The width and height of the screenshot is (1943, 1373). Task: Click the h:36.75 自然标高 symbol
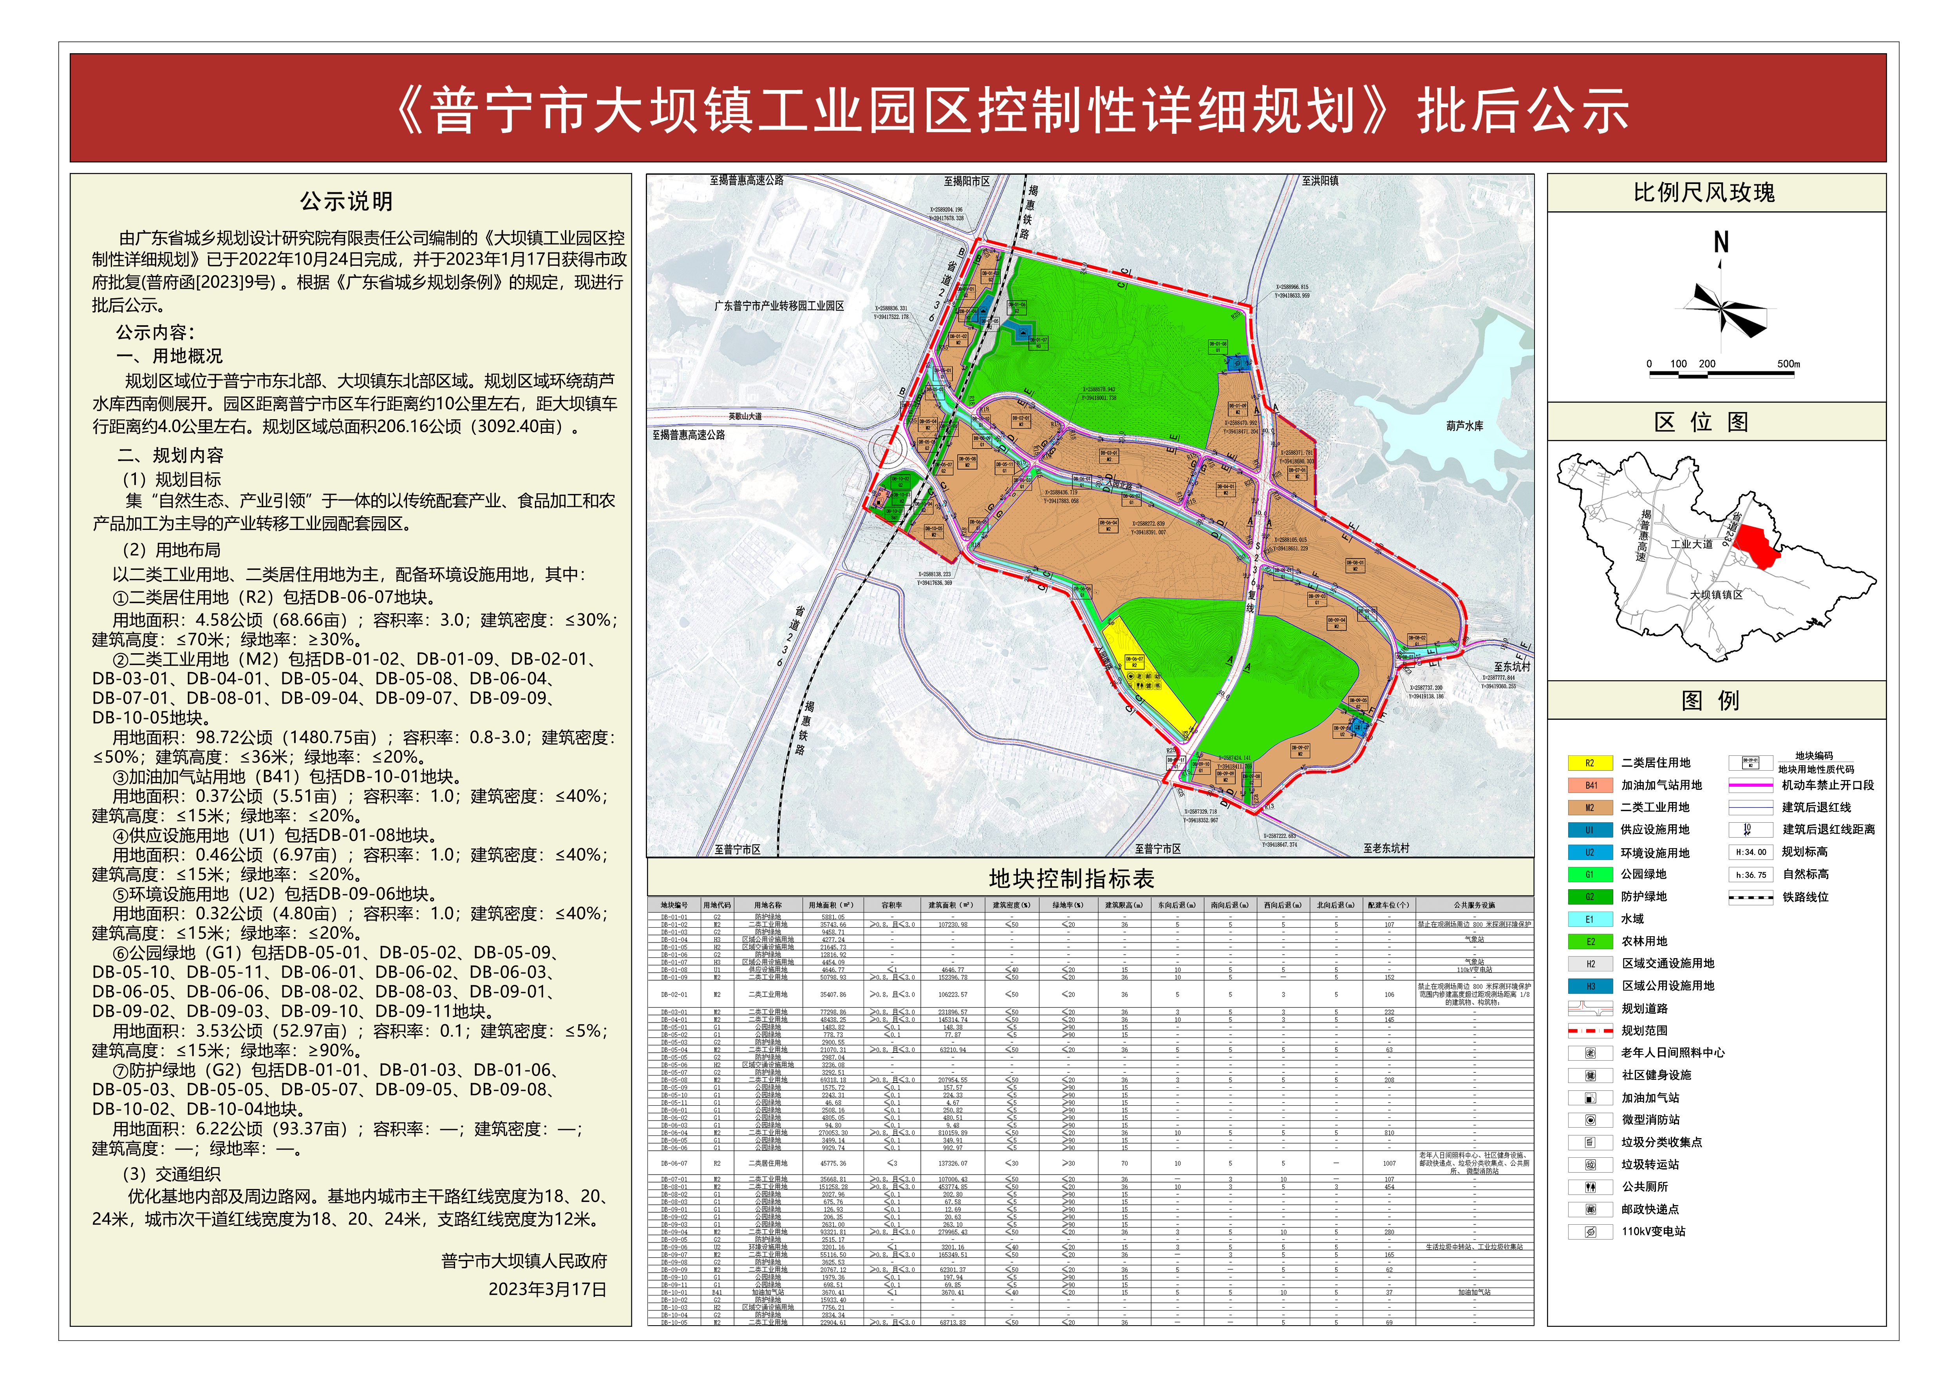1751,875
